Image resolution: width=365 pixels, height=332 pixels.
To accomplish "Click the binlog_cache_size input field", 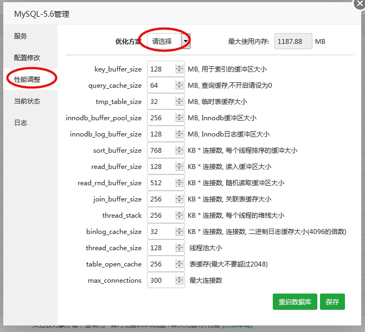I will [x=166, y=232].
